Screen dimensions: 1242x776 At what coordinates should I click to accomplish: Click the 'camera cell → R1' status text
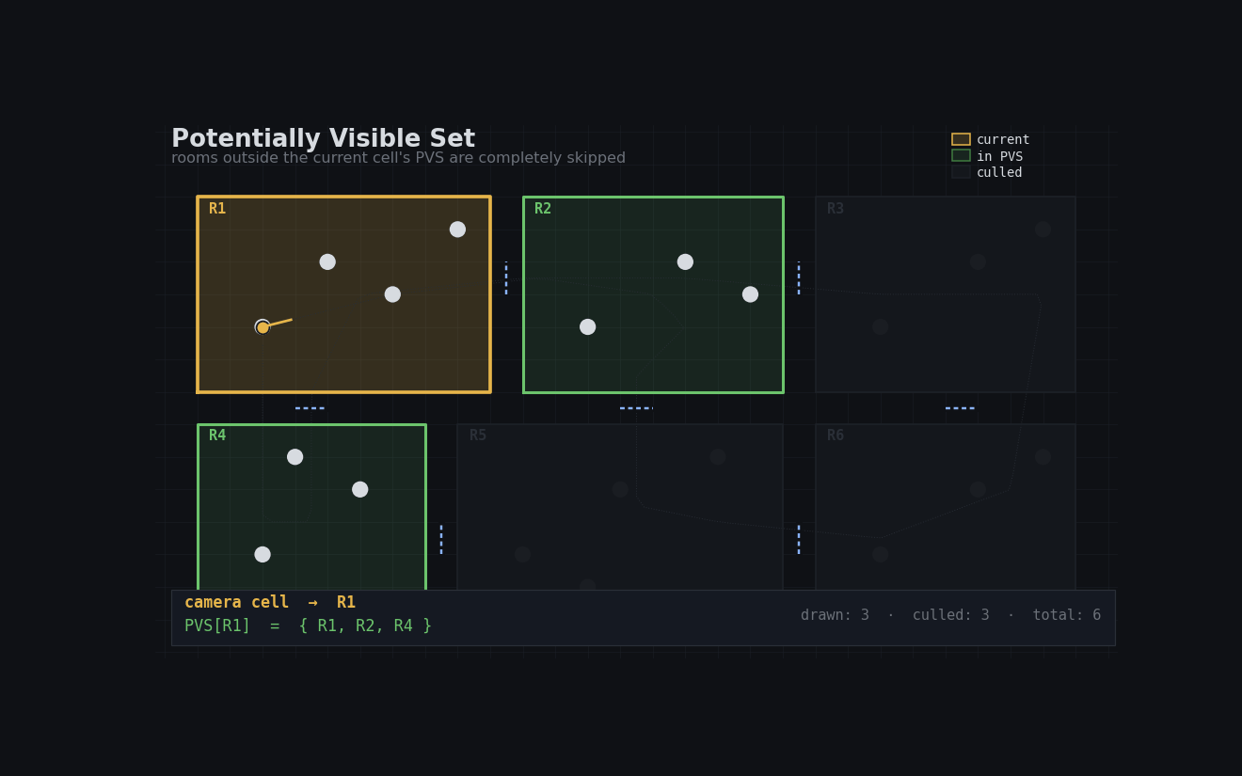click(x=270, y=603)
